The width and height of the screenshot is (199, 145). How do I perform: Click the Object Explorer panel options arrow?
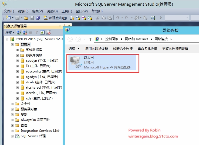click(x=60, y=26)
